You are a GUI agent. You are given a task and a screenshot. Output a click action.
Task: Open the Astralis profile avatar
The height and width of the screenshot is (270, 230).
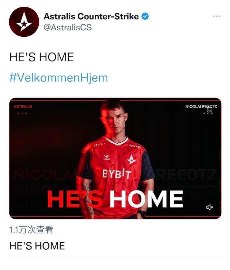(24, 22)
